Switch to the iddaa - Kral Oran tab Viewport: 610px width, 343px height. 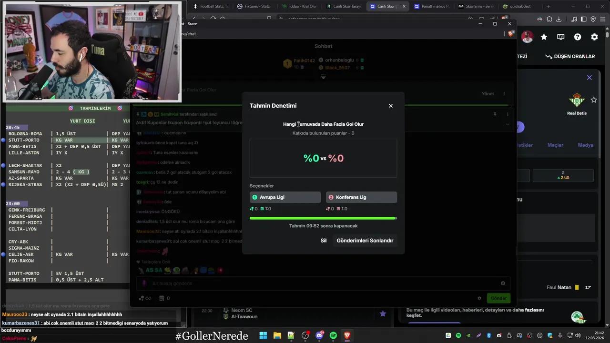pos(298,6)
